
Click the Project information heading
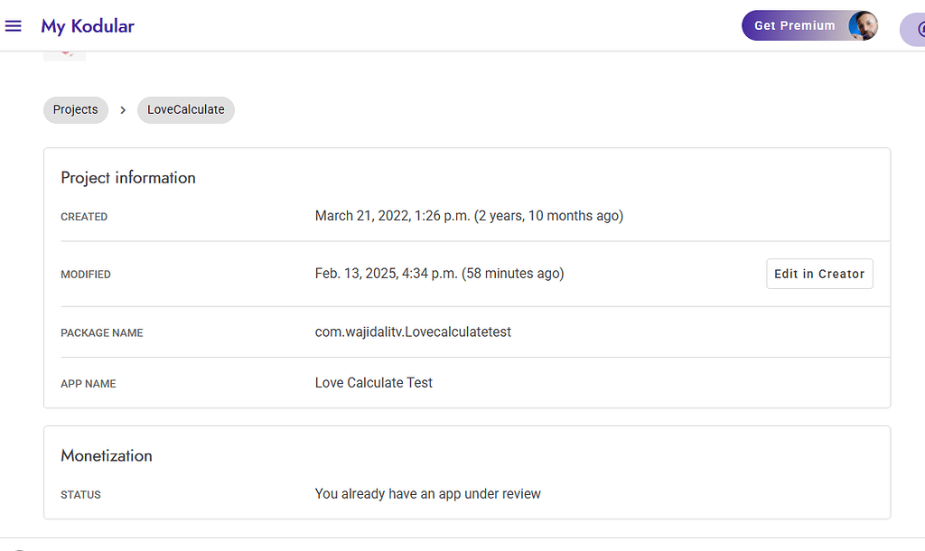(128, 178)
